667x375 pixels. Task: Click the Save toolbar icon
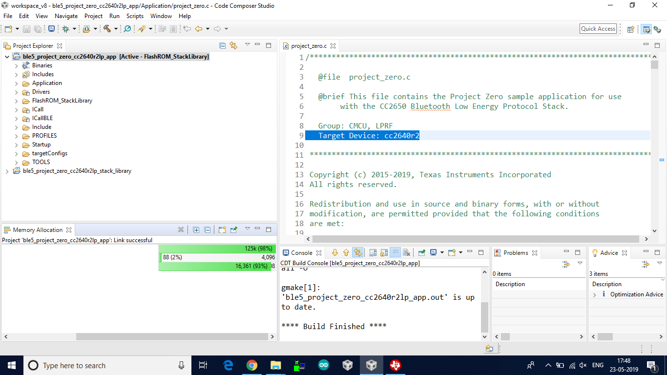27,29
